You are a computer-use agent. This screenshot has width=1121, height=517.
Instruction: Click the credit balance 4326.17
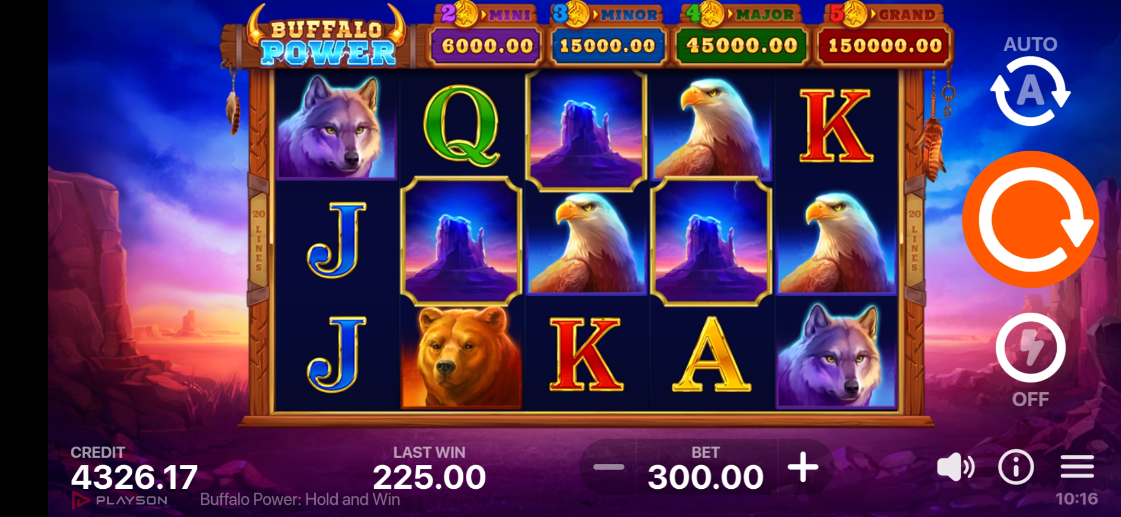tap(134, 477)
